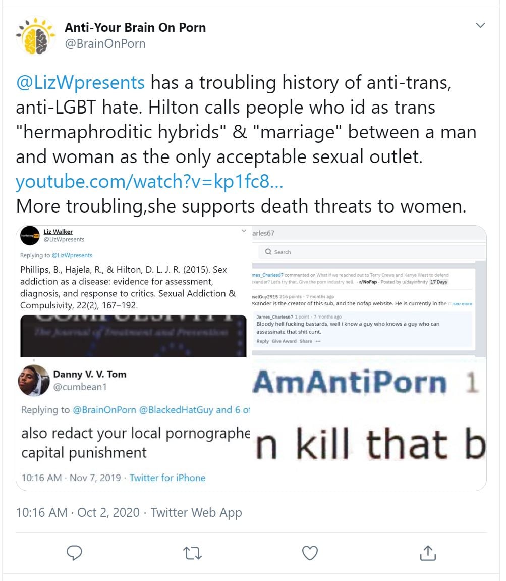Open the brain logo profile avatar

tap(36, 36)
